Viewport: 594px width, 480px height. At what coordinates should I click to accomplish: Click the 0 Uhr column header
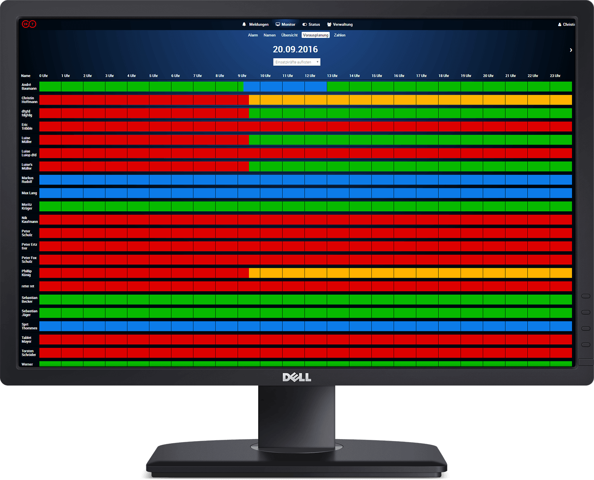(43, 76)
